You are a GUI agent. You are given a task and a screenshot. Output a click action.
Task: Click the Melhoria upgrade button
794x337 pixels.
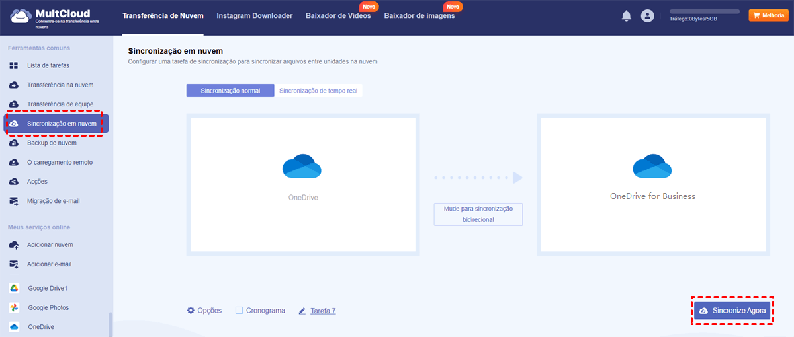tap(768, 15)
